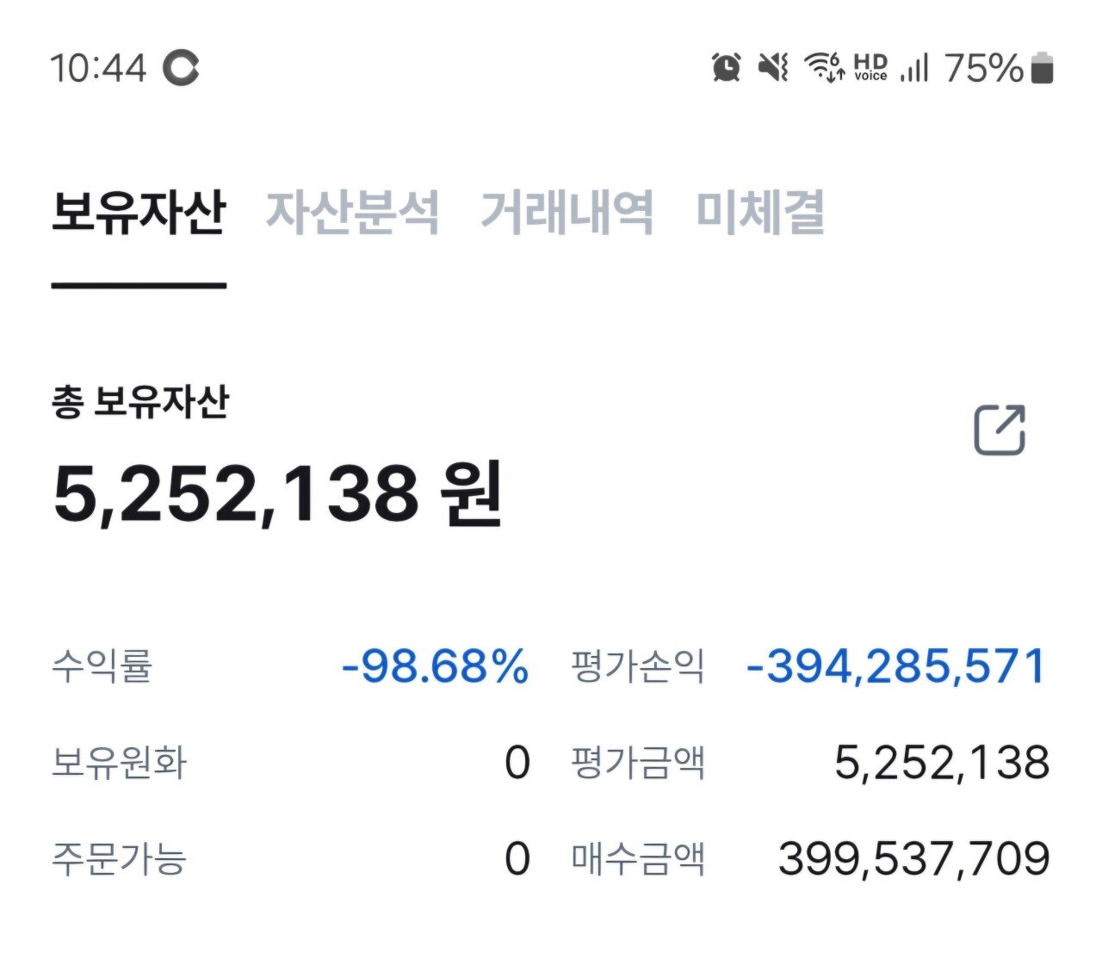Select the 보유자산 tab

click(139, 212)
